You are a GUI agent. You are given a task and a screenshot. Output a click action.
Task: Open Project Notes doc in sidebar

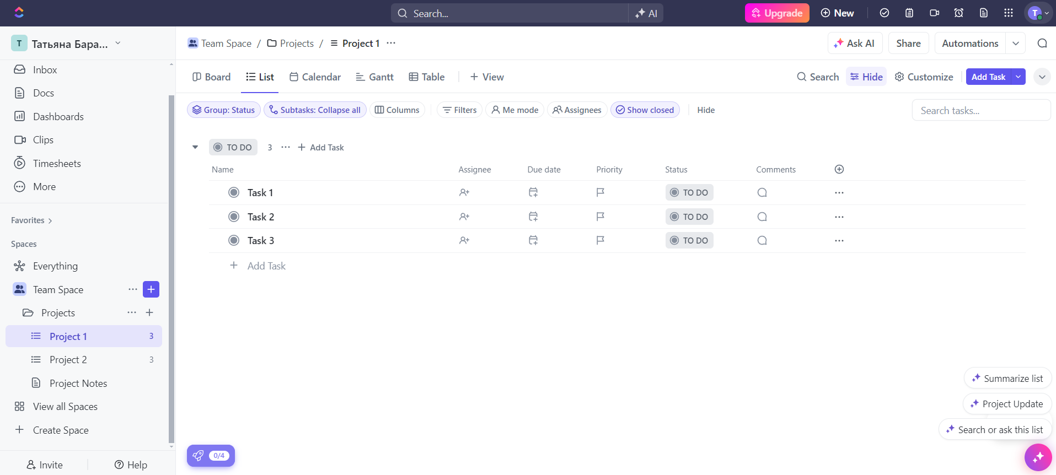click(x=84, y=384)
